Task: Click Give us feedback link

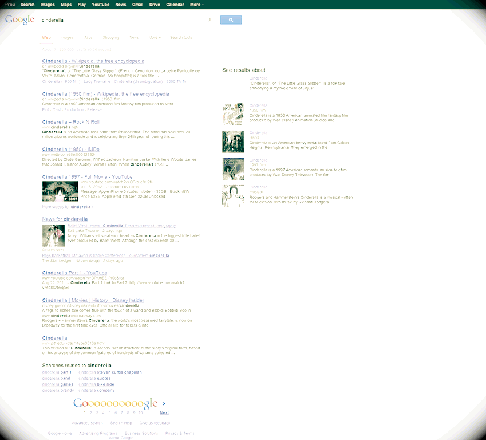Action: tap(155, 423)
